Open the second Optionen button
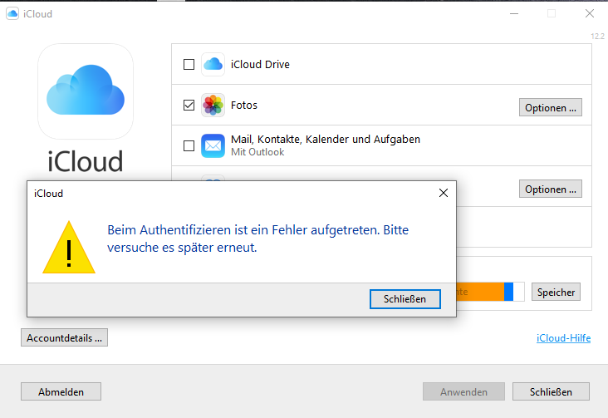The height and width of the screenshot is (418, 608). click(x=550, y=189)
